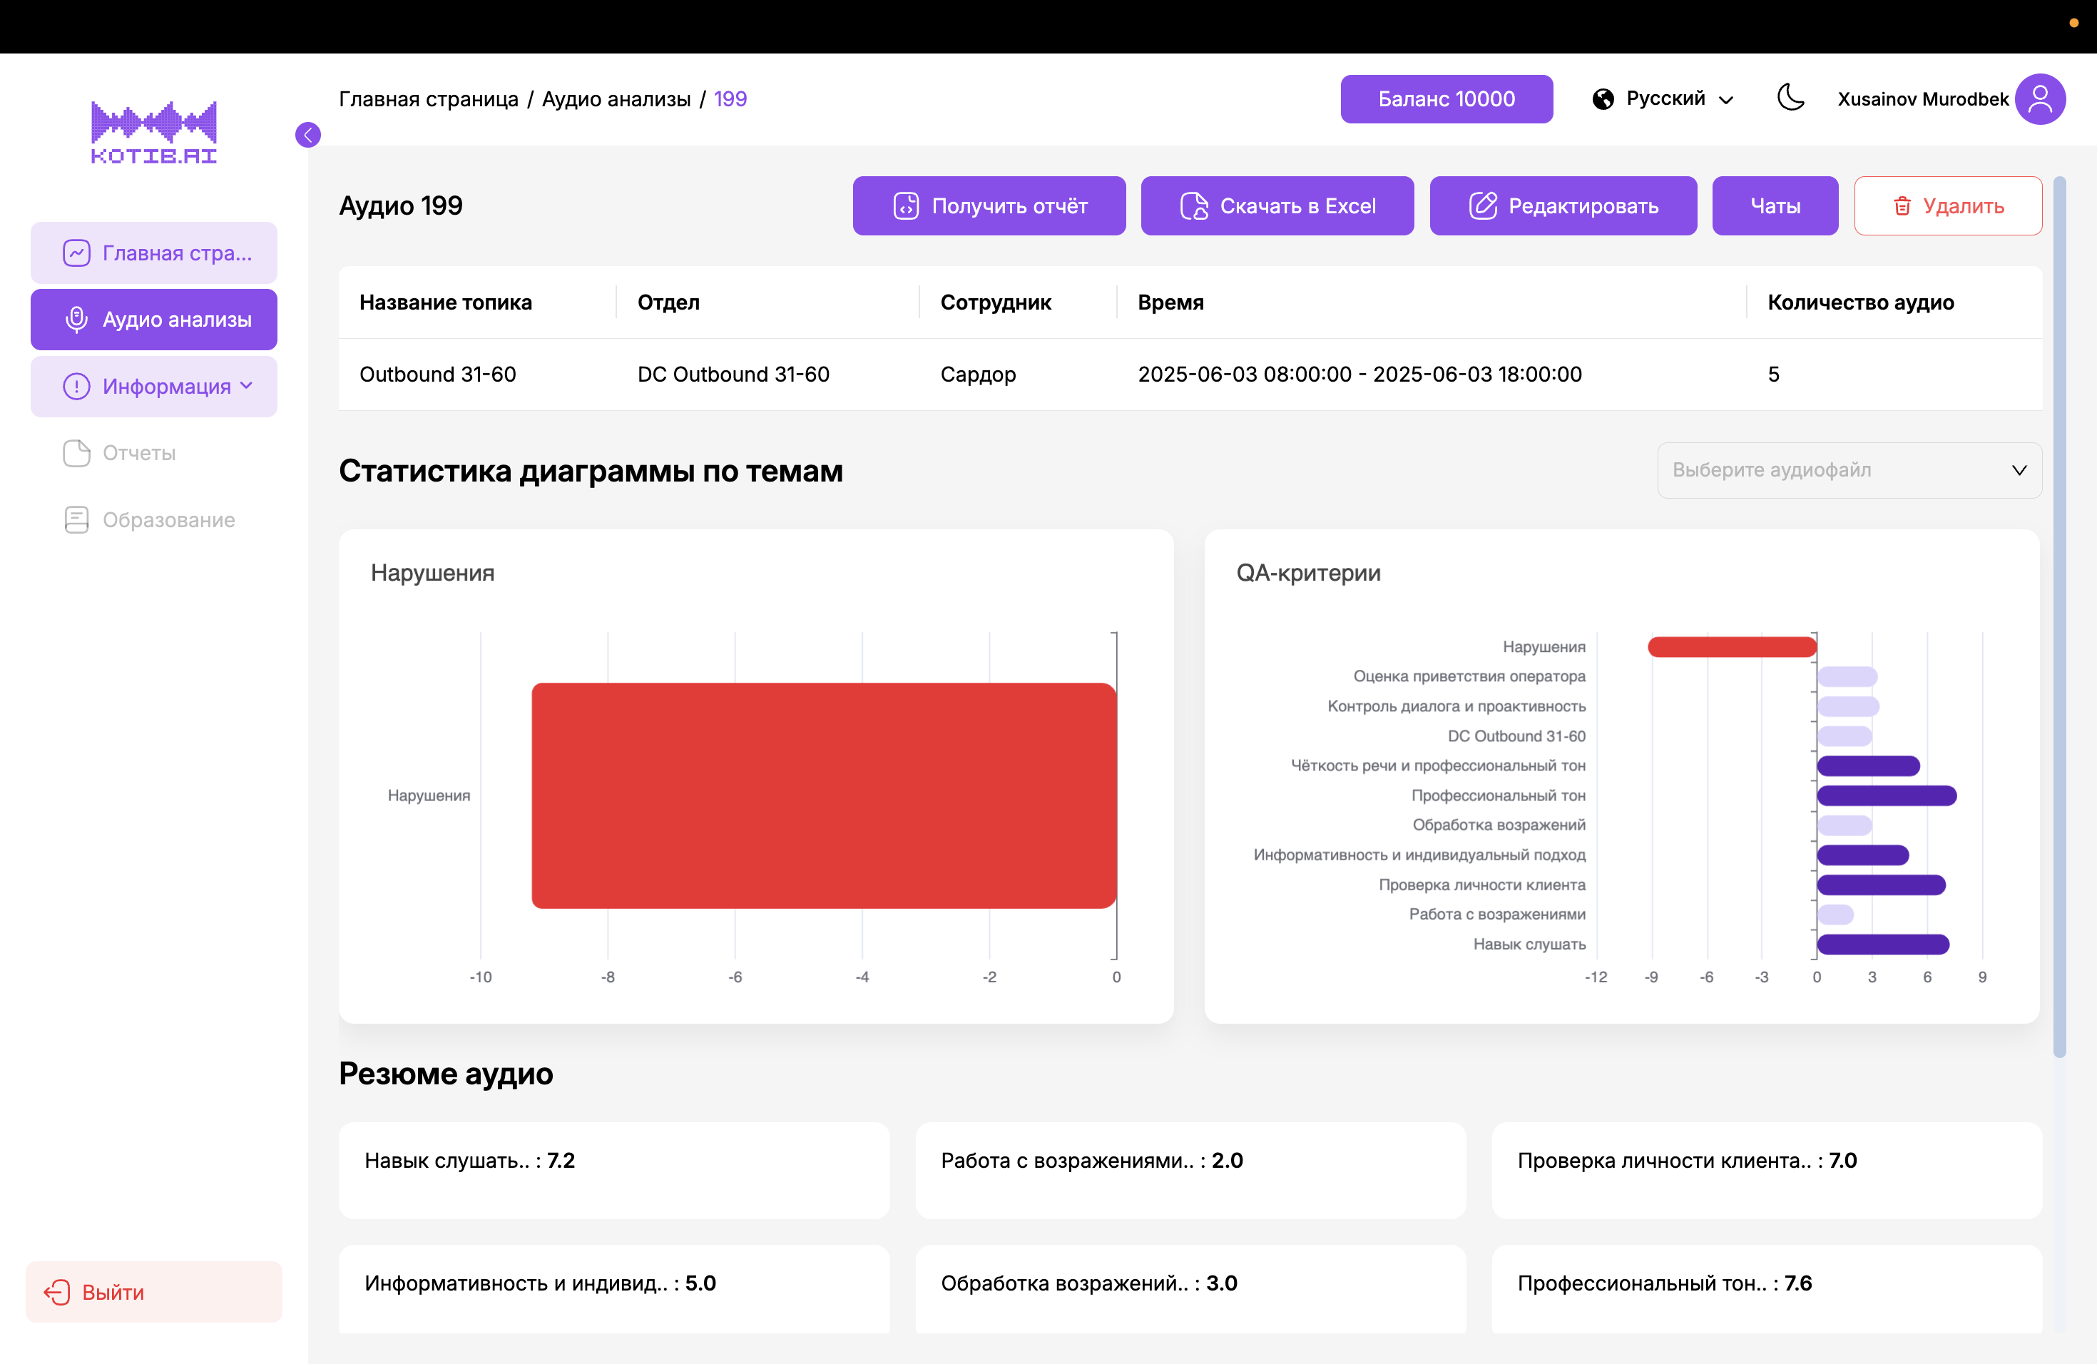Click the report code icon
The width and height of the screenshot is (2097, 1364).
pyautogui.click(x=906, y=205)
